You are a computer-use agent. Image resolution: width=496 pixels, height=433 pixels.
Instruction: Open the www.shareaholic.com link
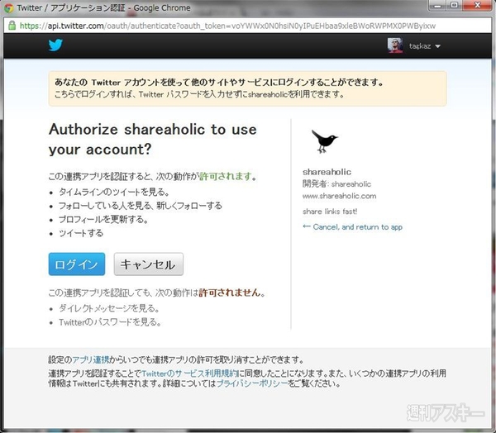pyautogui.click(x=340, y=196)
